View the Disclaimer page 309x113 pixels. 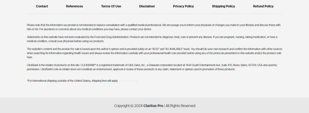pos(147,6)
